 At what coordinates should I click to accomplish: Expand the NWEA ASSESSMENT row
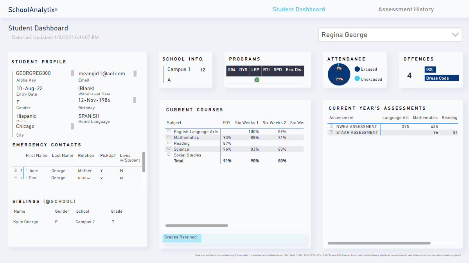331,126
